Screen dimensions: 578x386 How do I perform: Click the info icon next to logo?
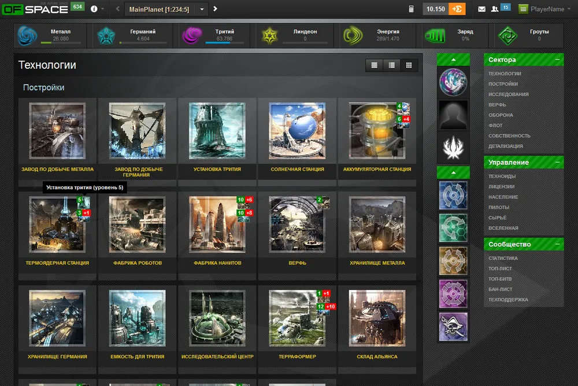(94, 9)
